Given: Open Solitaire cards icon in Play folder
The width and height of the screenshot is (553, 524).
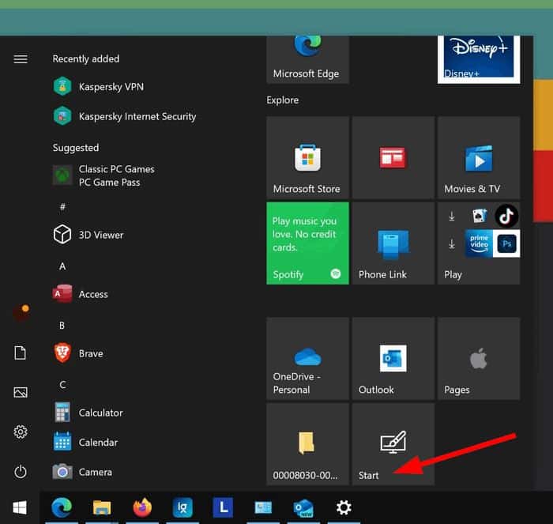Looking at the screenshot, I should (x=479, y=216).
